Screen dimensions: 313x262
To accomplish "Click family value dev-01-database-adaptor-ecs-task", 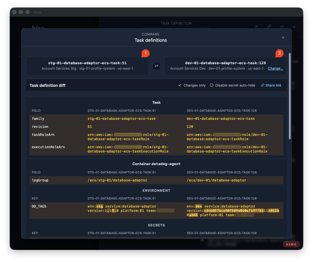I will [221, 119].
